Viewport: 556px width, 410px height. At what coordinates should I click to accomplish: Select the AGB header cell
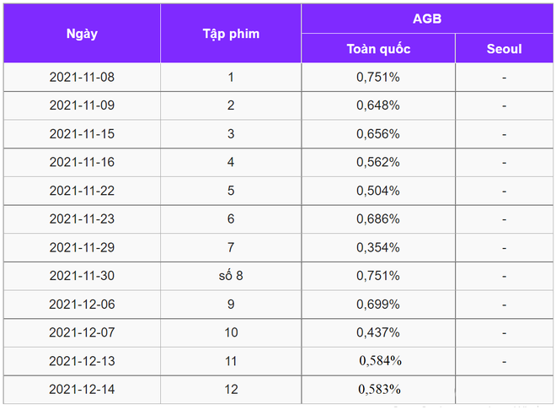pos(427,19)
